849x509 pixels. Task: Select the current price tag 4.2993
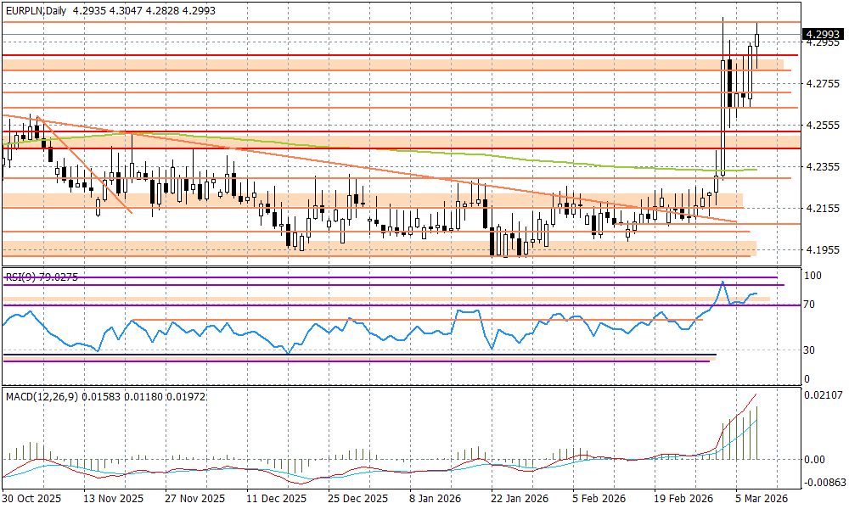click(x=821, y=35)
